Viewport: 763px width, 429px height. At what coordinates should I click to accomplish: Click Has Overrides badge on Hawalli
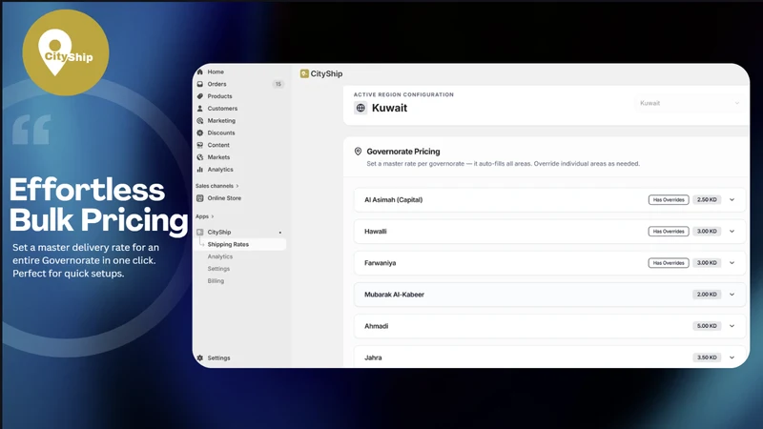pyautogui.click(x=669, y=232)
